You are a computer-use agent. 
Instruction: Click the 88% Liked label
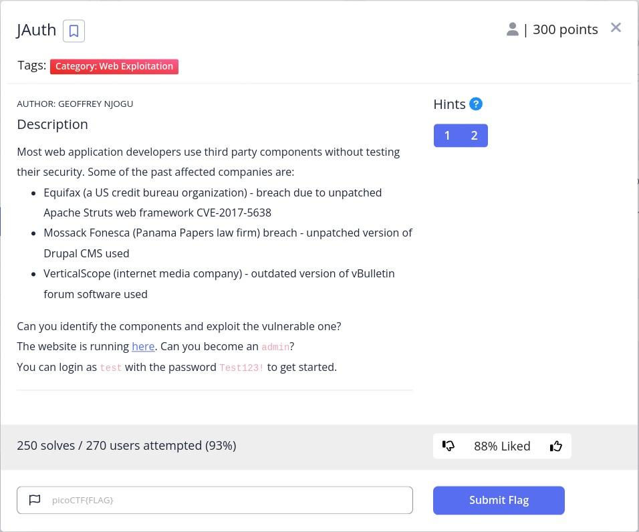coord(502,446)
